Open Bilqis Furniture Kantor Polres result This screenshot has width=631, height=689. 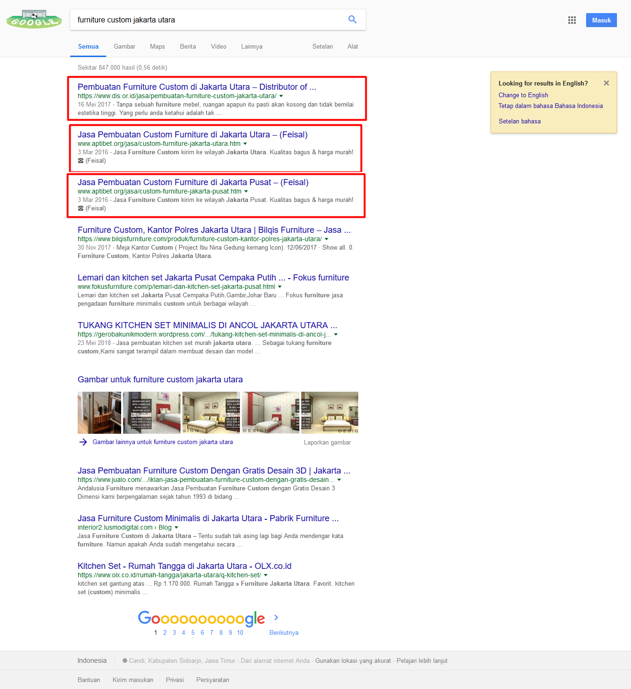(x=214, y=230)
